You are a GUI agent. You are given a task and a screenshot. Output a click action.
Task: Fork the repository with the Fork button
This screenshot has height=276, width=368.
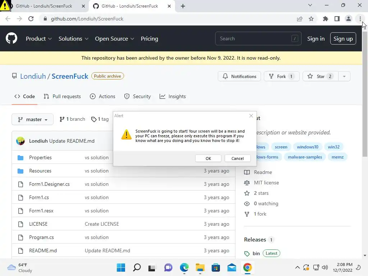point(282,76)
